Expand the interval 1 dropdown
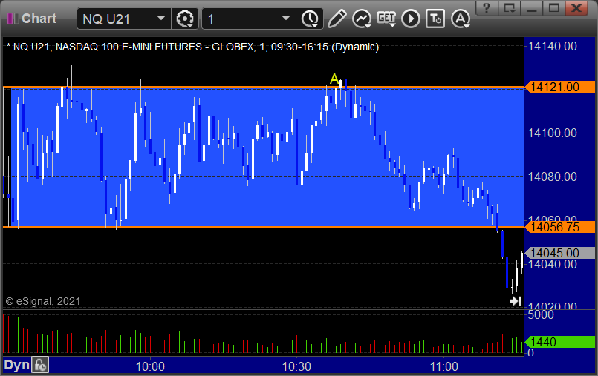The image size is (598, 376). [x=286, y=19]
